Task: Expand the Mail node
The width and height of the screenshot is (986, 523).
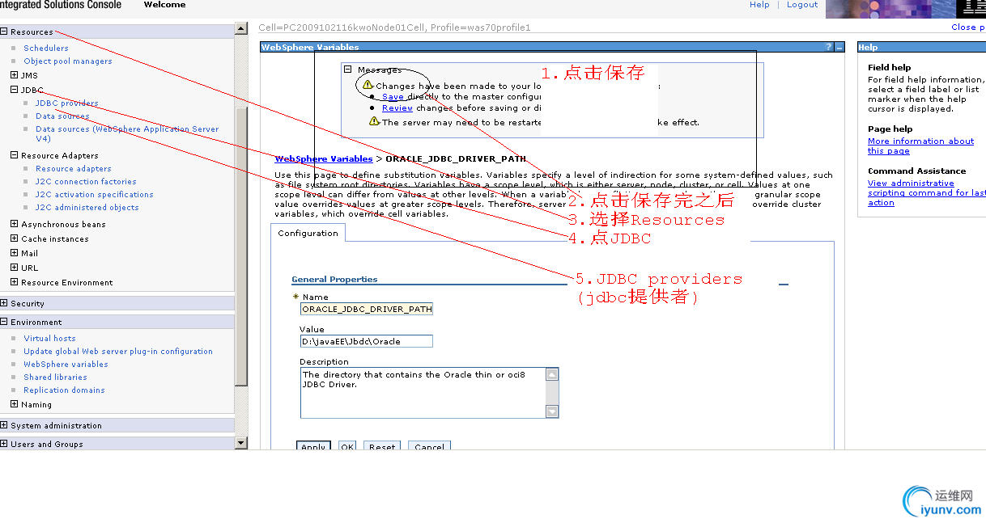Action: pyautogui.click(x=14, y=253)
